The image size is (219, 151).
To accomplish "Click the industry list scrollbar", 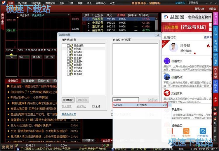I will coord(157,25).
